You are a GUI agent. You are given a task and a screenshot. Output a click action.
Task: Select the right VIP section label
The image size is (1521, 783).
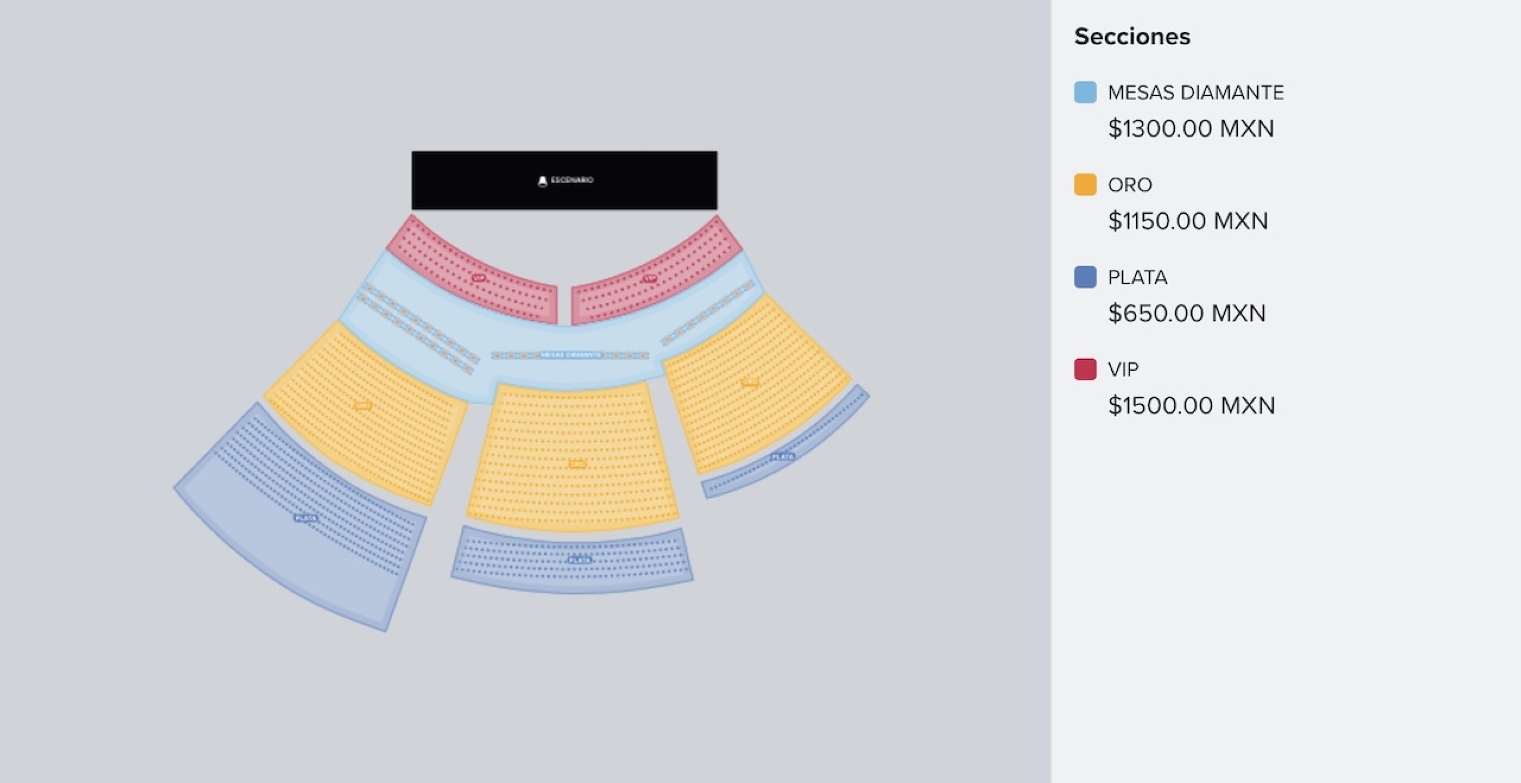[649, 277]
